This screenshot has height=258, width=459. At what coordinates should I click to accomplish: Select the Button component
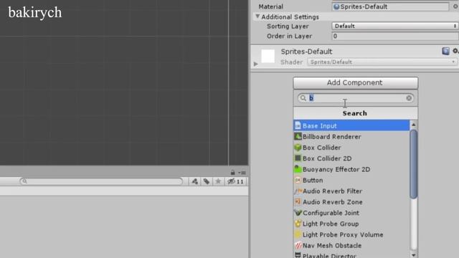pyautogui.click(x=351, y=180)
